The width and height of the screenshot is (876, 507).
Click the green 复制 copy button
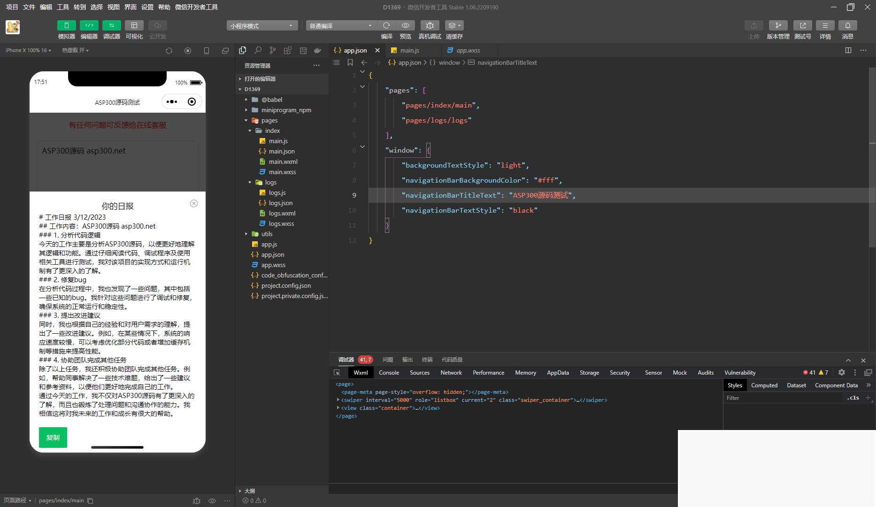click(53, 437)
